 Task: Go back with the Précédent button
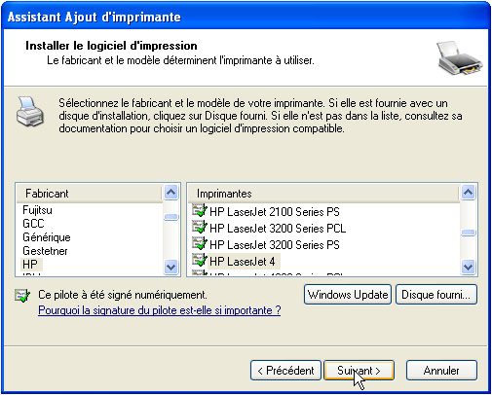285,371
